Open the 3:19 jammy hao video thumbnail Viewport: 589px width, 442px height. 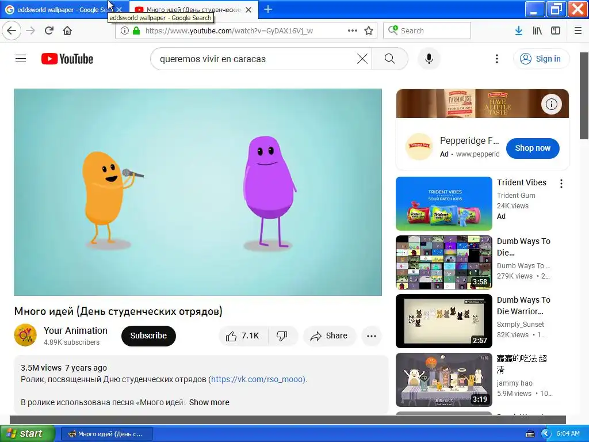click(443, 380)
